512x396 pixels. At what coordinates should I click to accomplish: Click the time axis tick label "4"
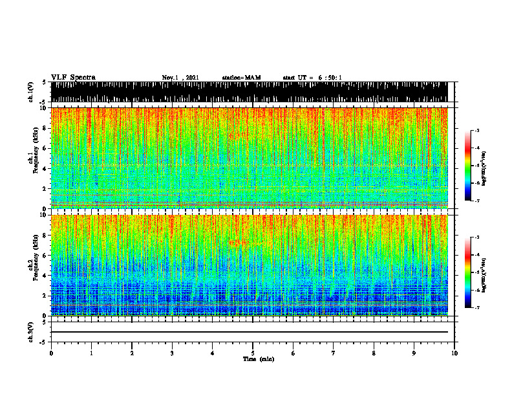pyautogui.click(x=213, y=353)
